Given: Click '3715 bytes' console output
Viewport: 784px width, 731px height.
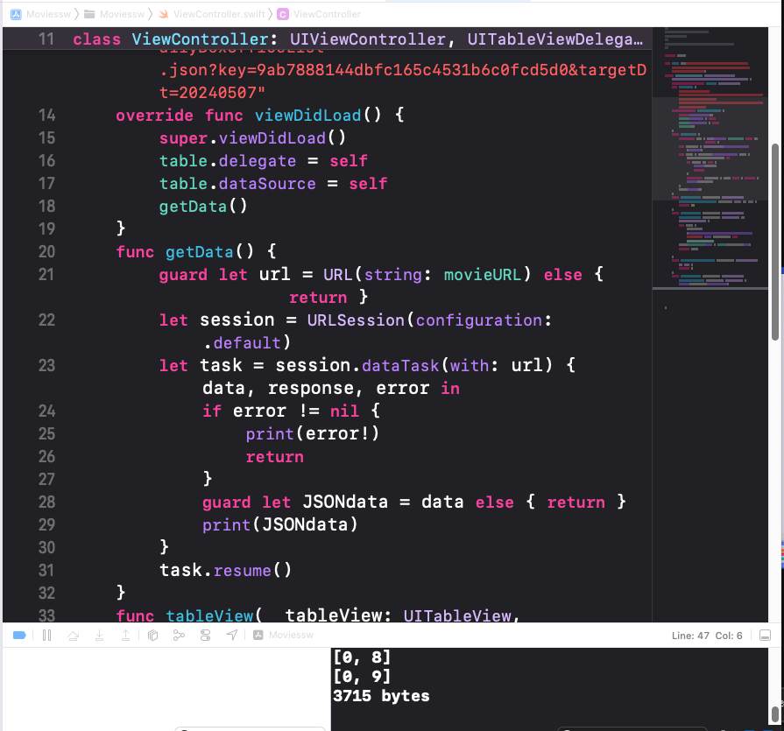Looking at the screenshot, I should [382, 696].
